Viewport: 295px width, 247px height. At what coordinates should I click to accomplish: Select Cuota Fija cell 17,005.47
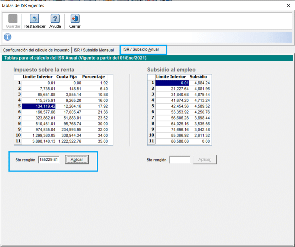point(68,112)
